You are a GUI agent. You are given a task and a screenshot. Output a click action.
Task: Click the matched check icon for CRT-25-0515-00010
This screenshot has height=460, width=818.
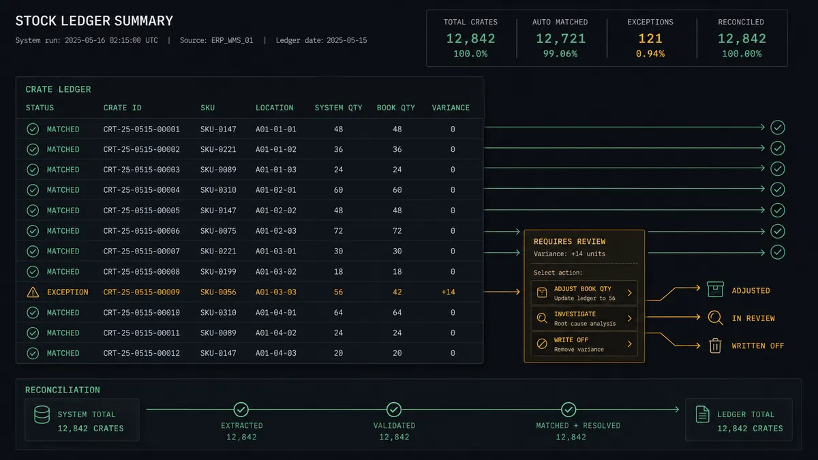[x=33, y=313]
